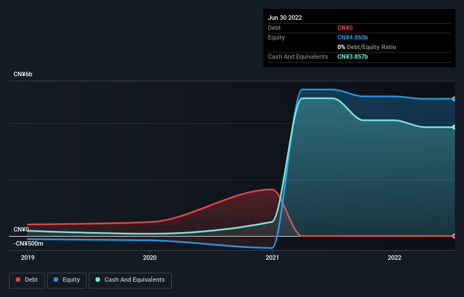Toggle the Cash And Equivalents legend button
Image resolution: width=464 pixels, height=297 pixels.
[x=130, y=280]
